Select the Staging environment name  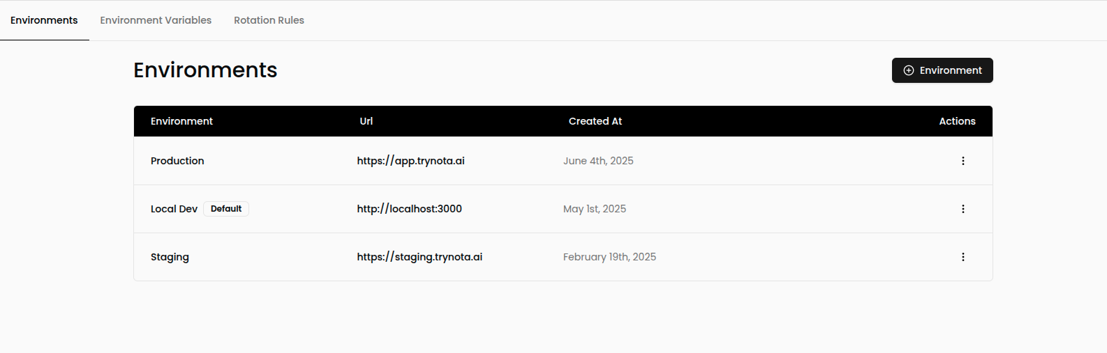tap(170, 257)
